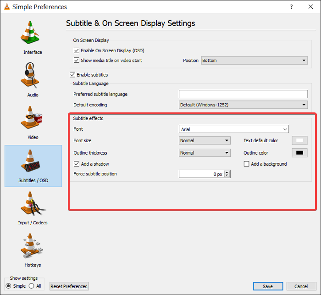
Task: Toggle Enable On Screen Display (OSD) checkbox
Action: point(77,50)
